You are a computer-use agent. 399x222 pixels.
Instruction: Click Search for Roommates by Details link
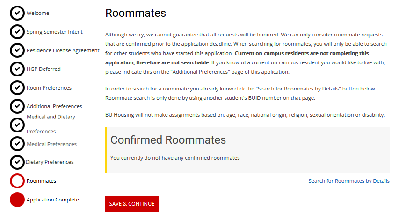click(349, 181)
